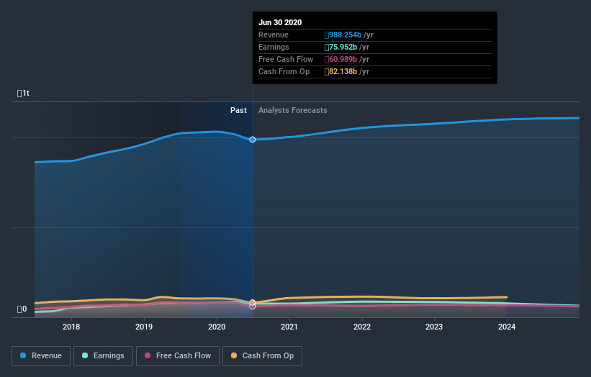This screenshot has height=377, width=591.
Task: Toggle the Earnings series legend button
Action: [x=103, y=356]
